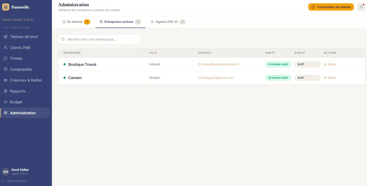Click the Déconnexion logout arrow icon

(x=4, y=181)
